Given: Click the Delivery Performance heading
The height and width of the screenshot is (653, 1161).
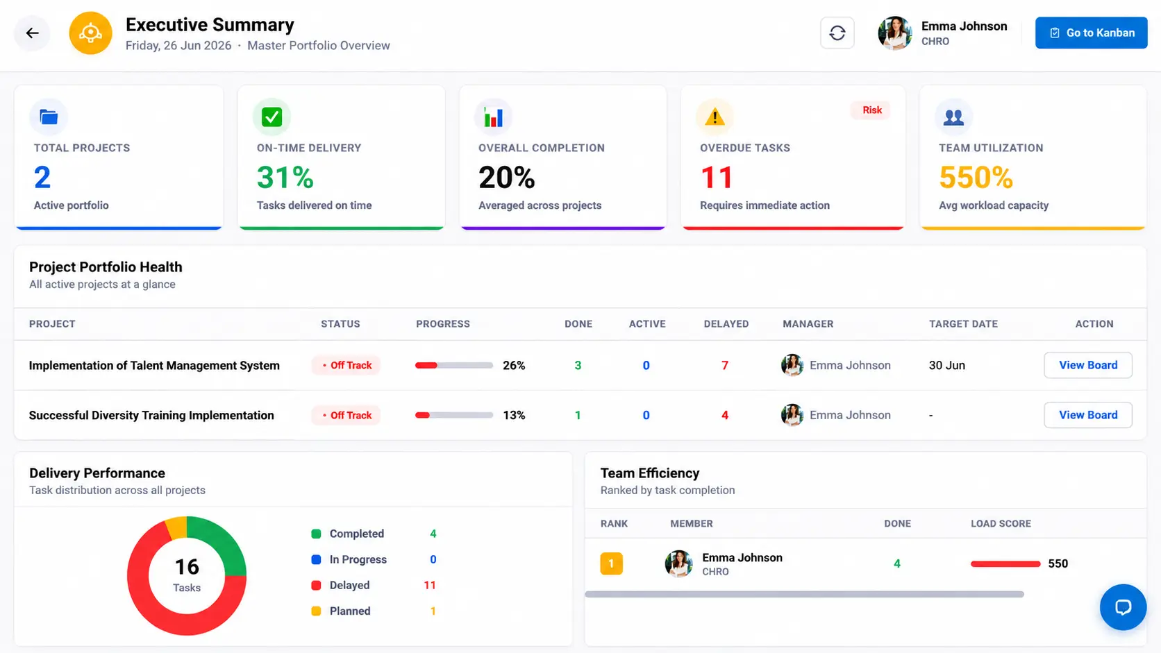Looking at the screenshot, I should point(97,473).
